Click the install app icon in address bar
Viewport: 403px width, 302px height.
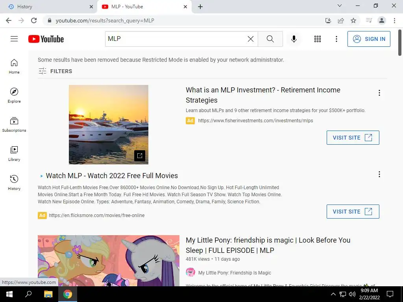328,20
